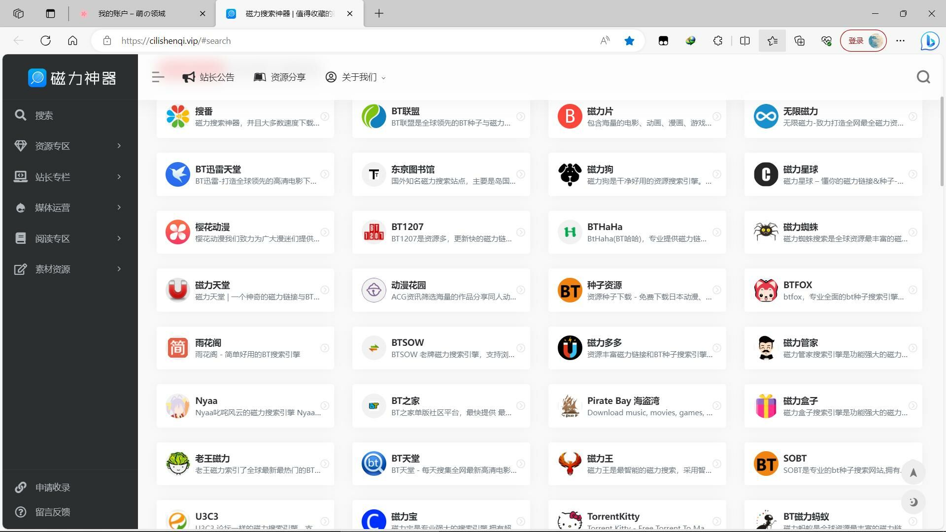Open the 磁力蜘蛛 spider icon
Image resolution: width=946 pixels, height=532 pixels.
[766, 232]
